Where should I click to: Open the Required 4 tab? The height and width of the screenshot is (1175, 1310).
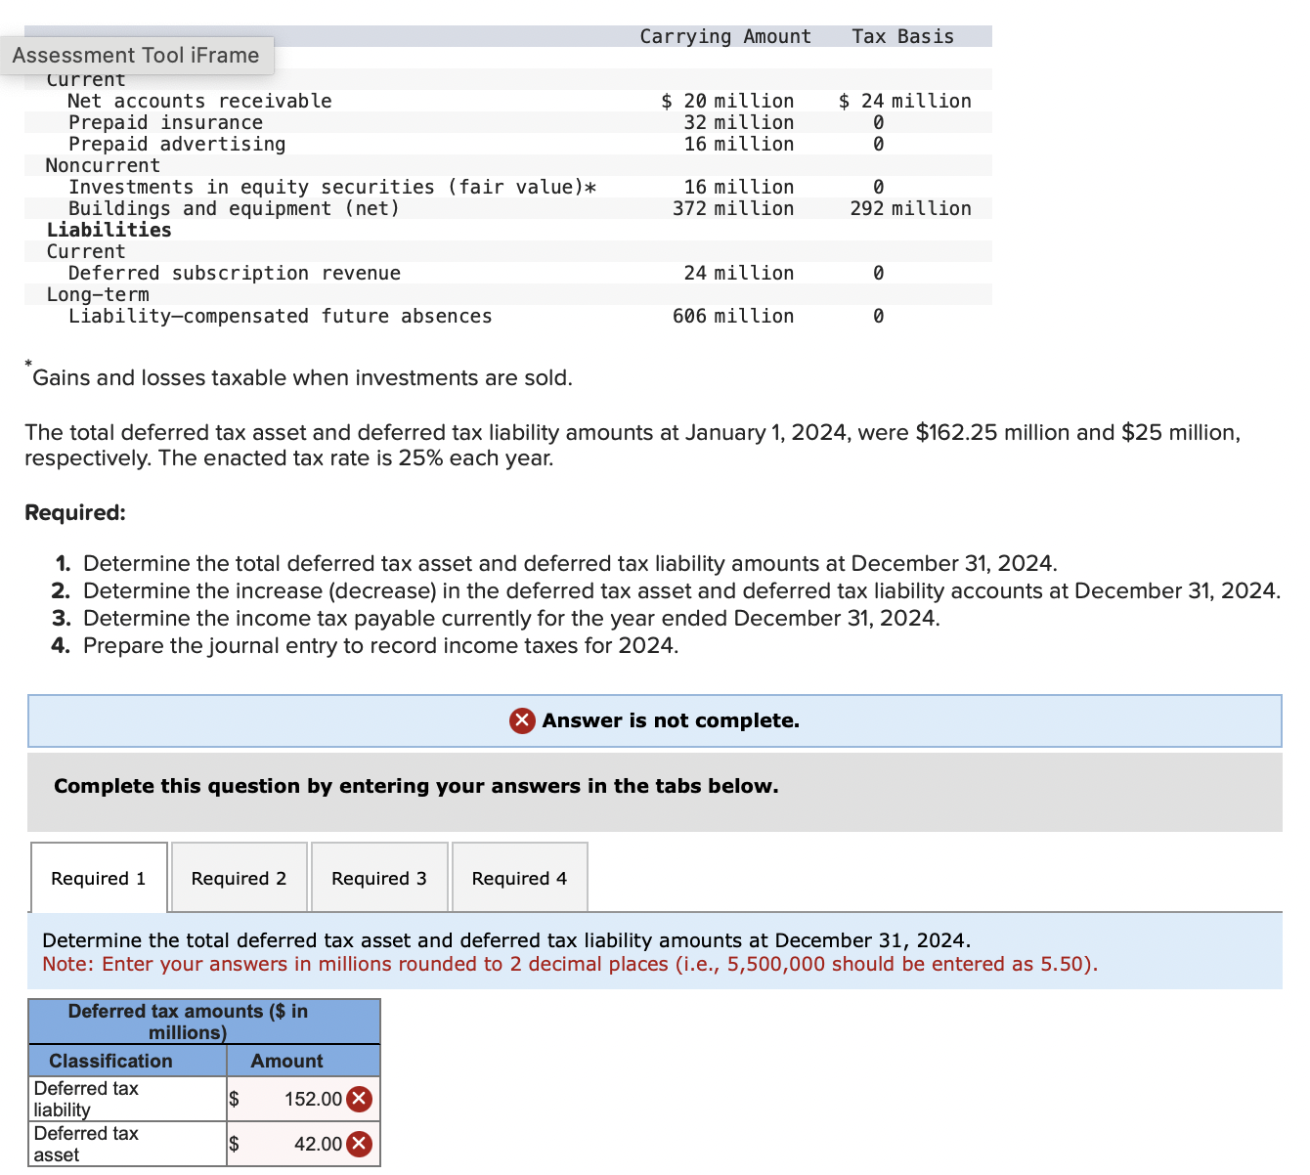(519, 877)
